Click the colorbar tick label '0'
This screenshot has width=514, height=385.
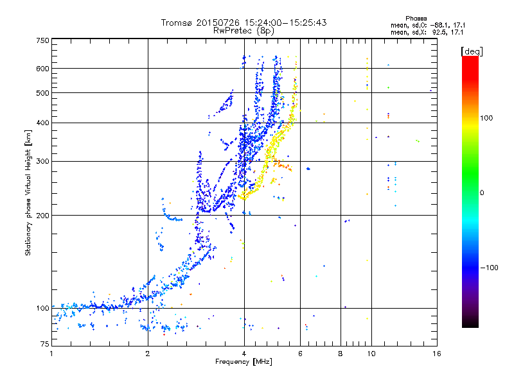[482, 193]
